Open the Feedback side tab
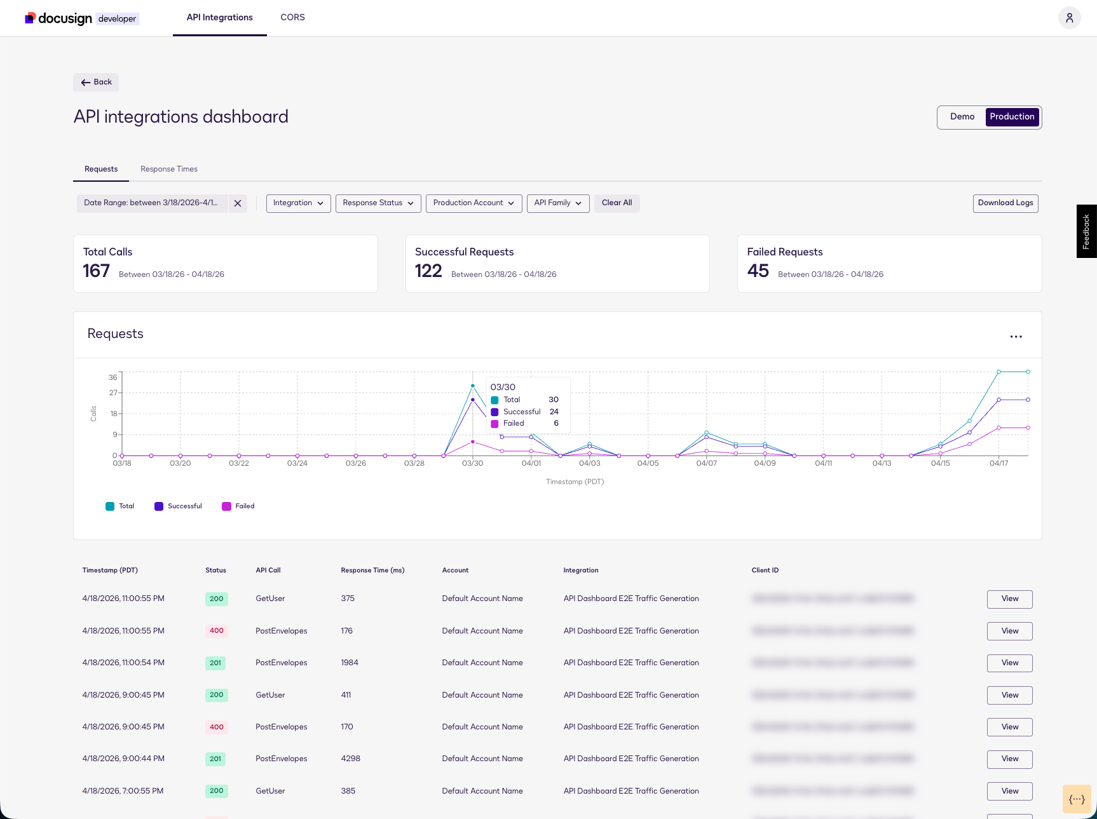 1086,231
